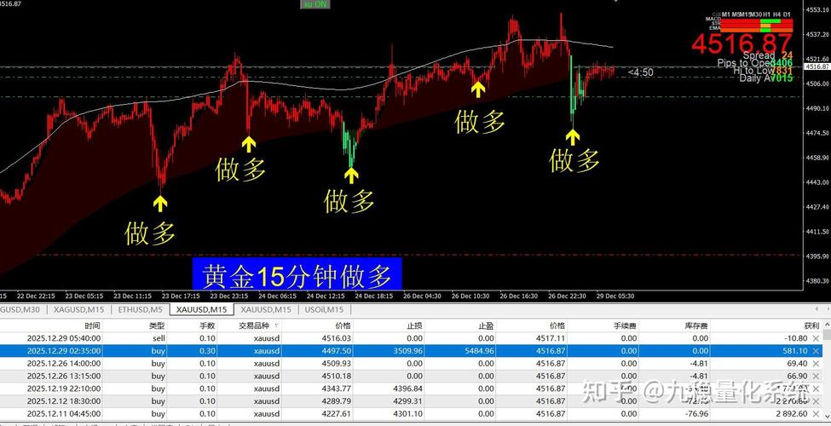Open the ETHUSD,M5 chart tab
The width and height of the screenshot is (831, 426).
click(140, 310)
